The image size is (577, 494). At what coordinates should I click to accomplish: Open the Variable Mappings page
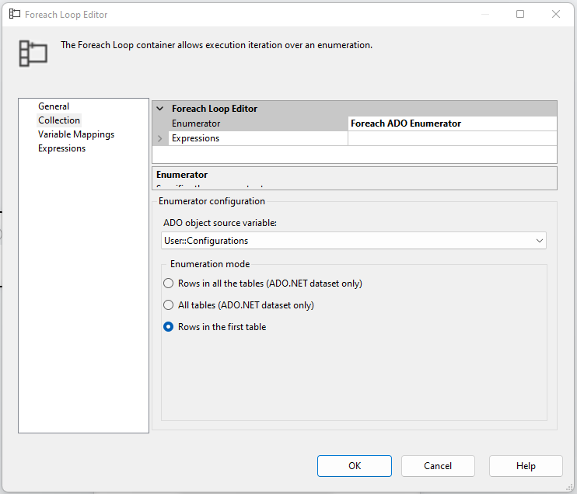point(76,134)
